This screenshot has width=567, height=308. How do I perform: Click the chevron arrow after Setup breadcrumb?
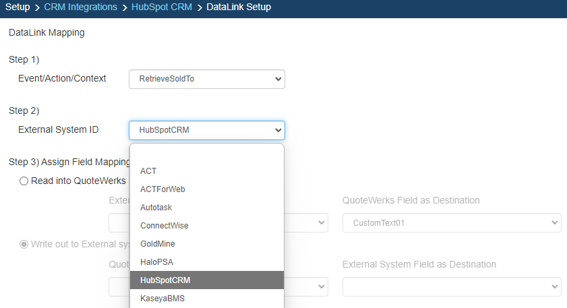(37, 7)
